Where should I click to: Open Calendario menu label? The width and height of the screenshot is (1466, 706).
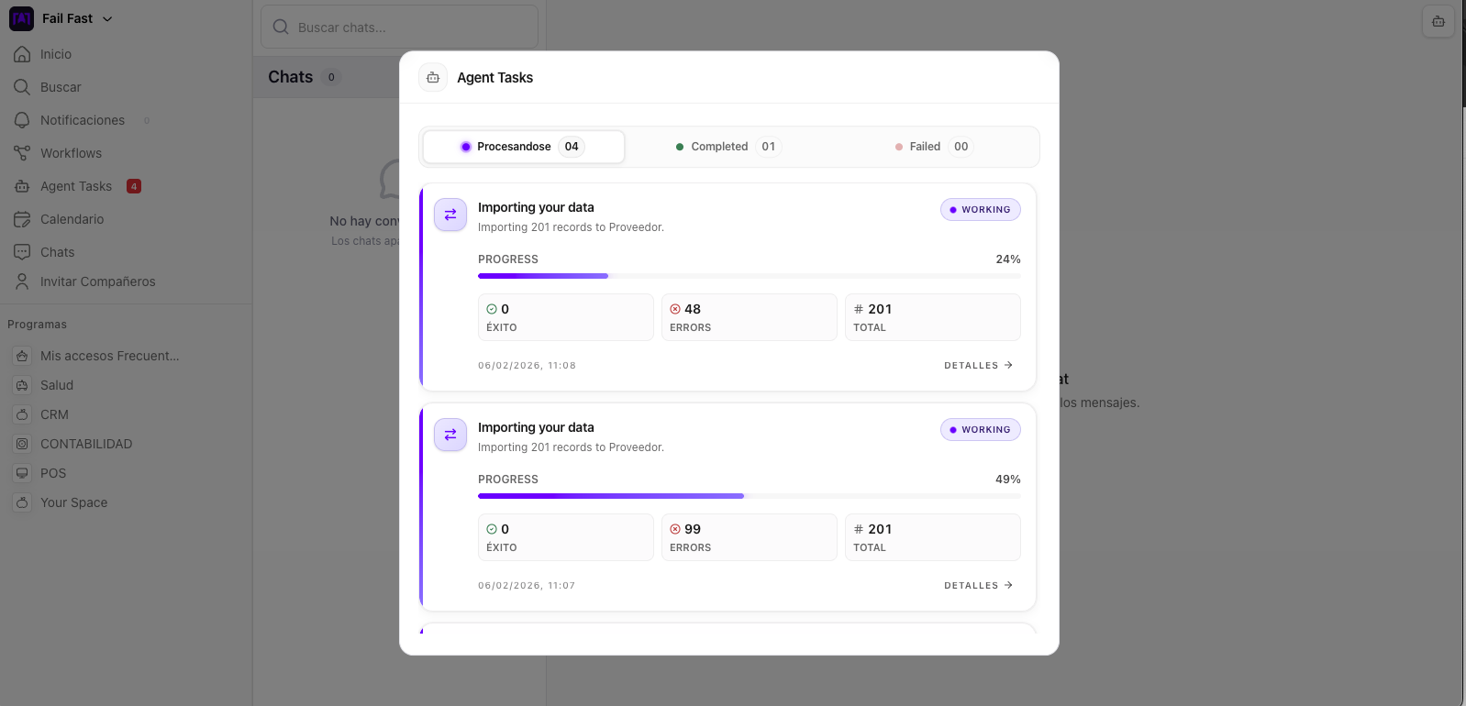click(x=72, y=219)
